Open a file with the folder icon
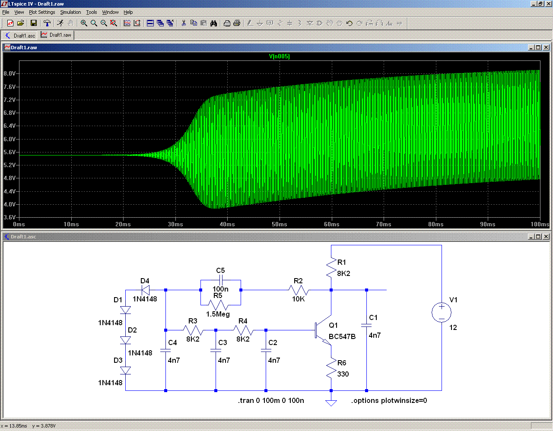The image size is (553, 431). pos(20,23)
